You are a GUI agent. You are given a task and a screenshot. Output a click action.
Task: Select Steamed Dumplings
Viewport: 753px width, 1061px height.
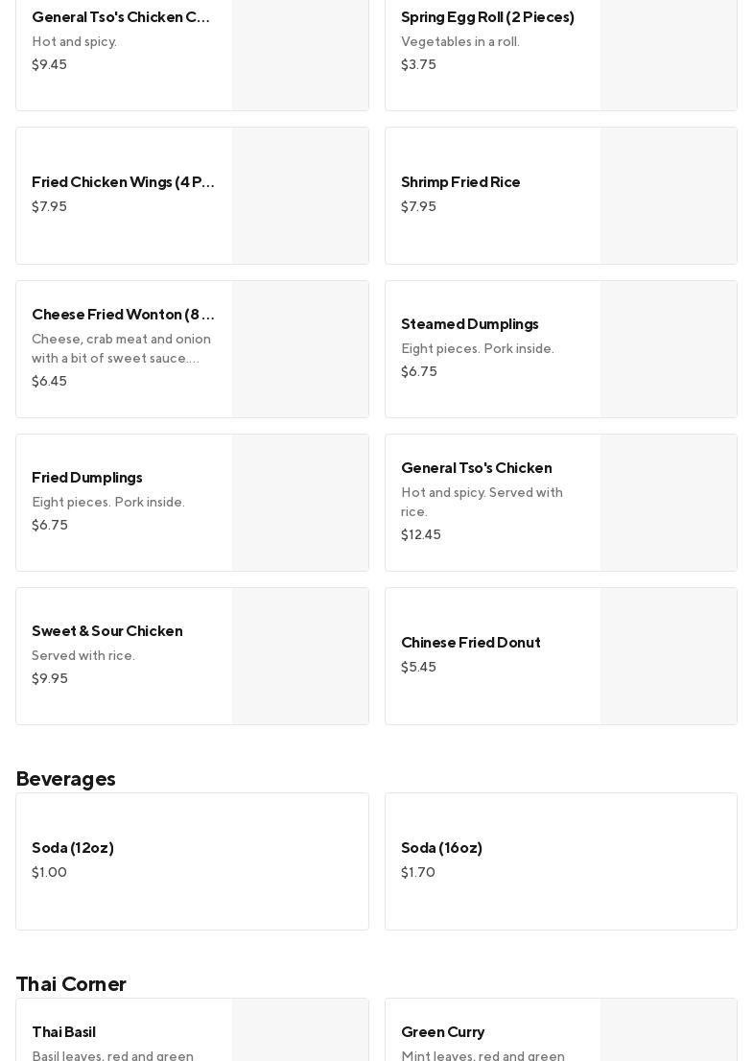coord(469,324)
